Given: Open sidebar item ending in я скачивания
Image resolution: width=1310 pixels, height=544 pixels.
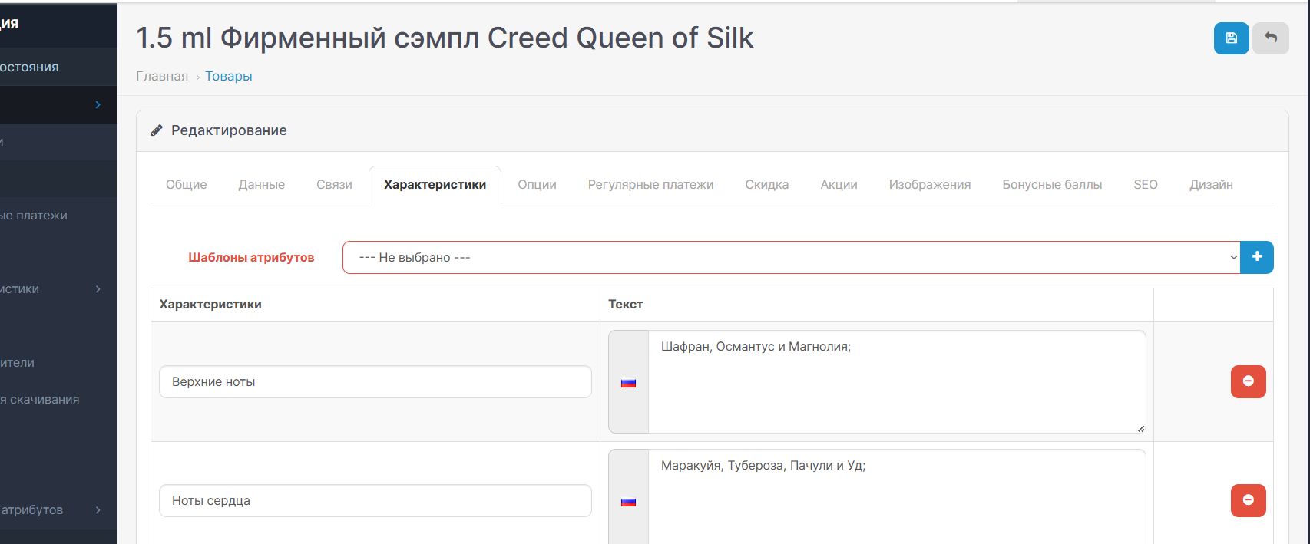Looking at the screenshot, I should click(x=58, y=400).
